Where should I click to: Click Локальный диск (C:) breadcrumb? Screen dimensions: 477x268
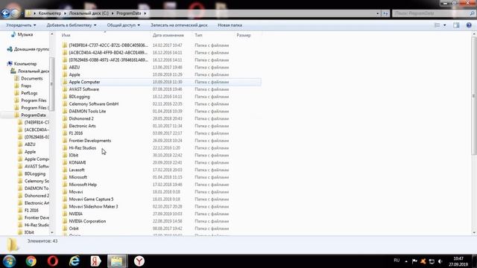coord(89,13)
